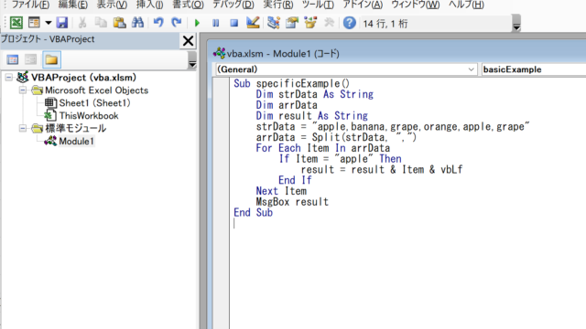Image resolution: width=586 pixels, height=329 pixels.
Task: Click the For Each Item In arrData line
Action: coord(323,148)
